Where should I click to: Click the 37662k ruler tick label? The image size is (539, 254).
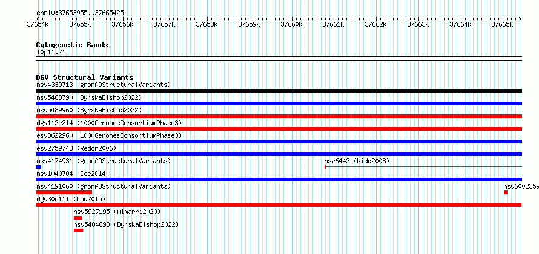click(x=375, y=24)
